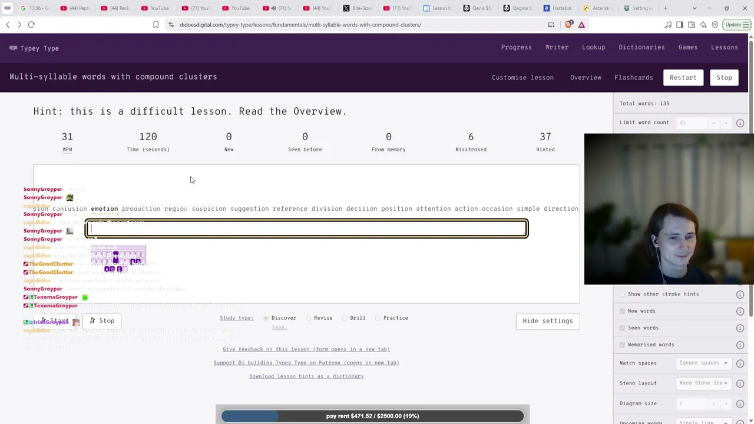The width and height of the screenshot is (754, 424).
Task: Click the pay rent goal progress bar
Action: (372, 416)
